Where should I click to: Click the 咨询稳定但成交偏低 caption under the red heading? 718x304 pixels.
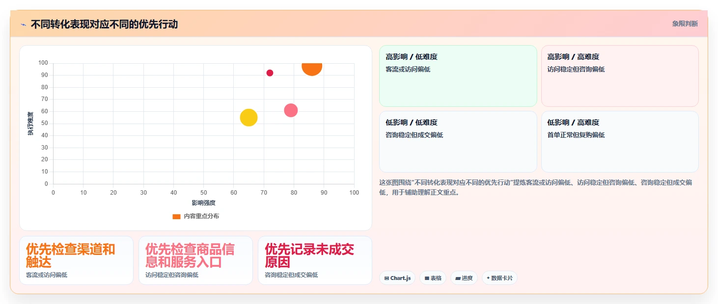(x=291, y=275)
